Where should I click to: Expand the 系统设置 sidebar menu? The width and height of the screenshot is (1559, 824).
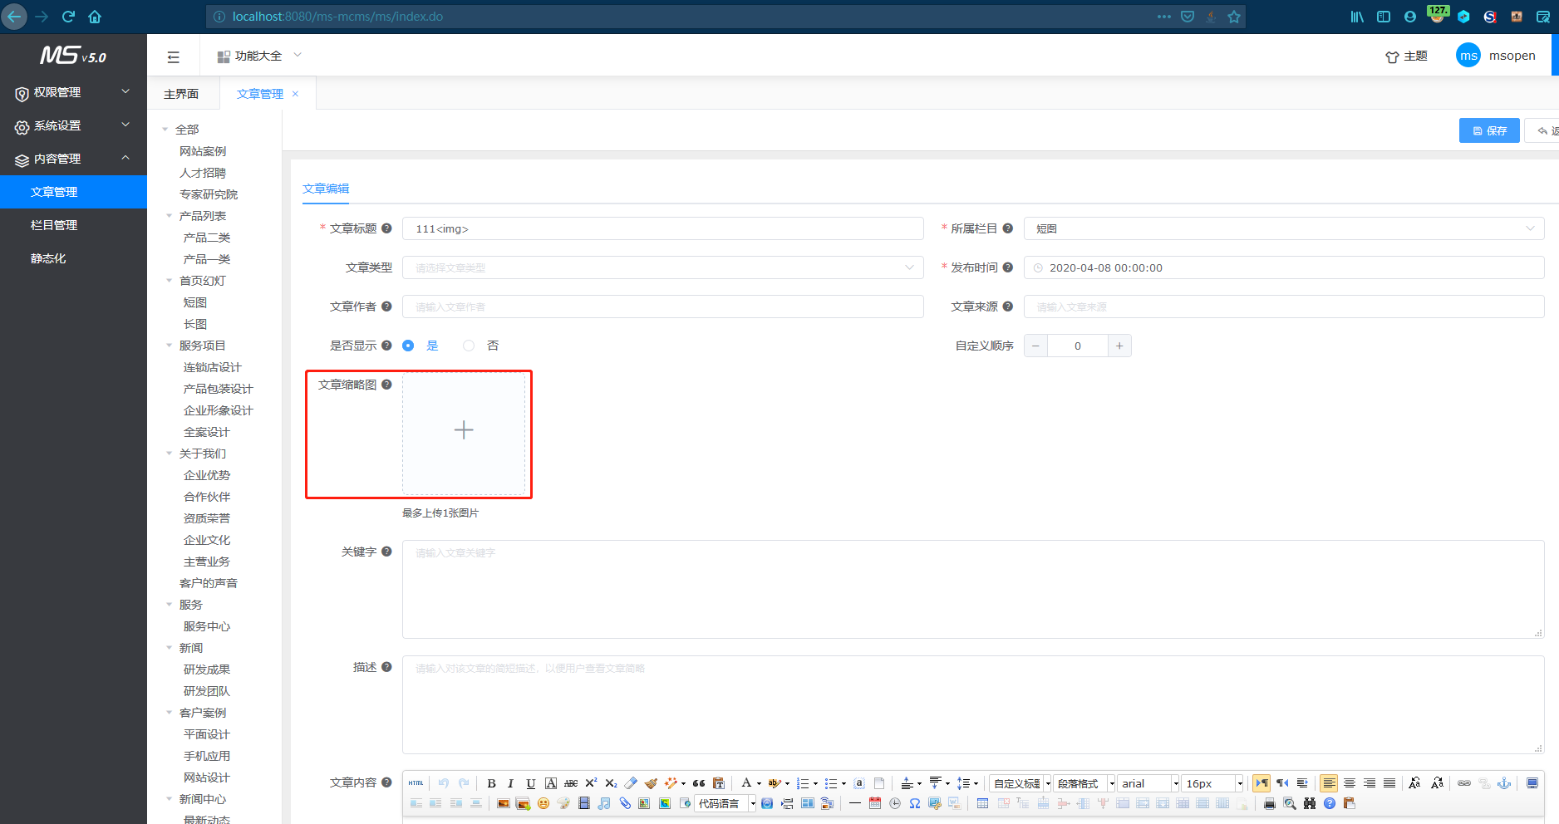[x=73, y=125]
